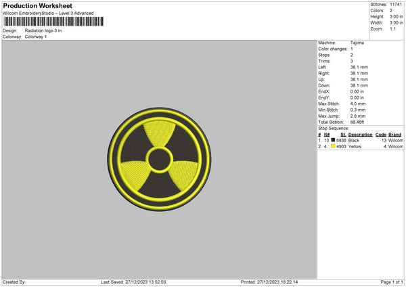Click the Left value 38.1 mm

click(359, 67)
